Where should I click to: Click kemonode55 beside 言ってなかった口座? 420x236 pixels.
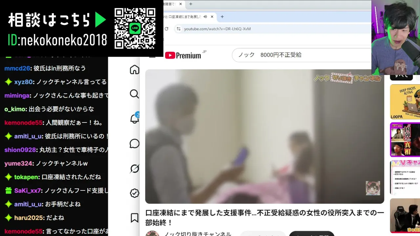coord(23,231)
